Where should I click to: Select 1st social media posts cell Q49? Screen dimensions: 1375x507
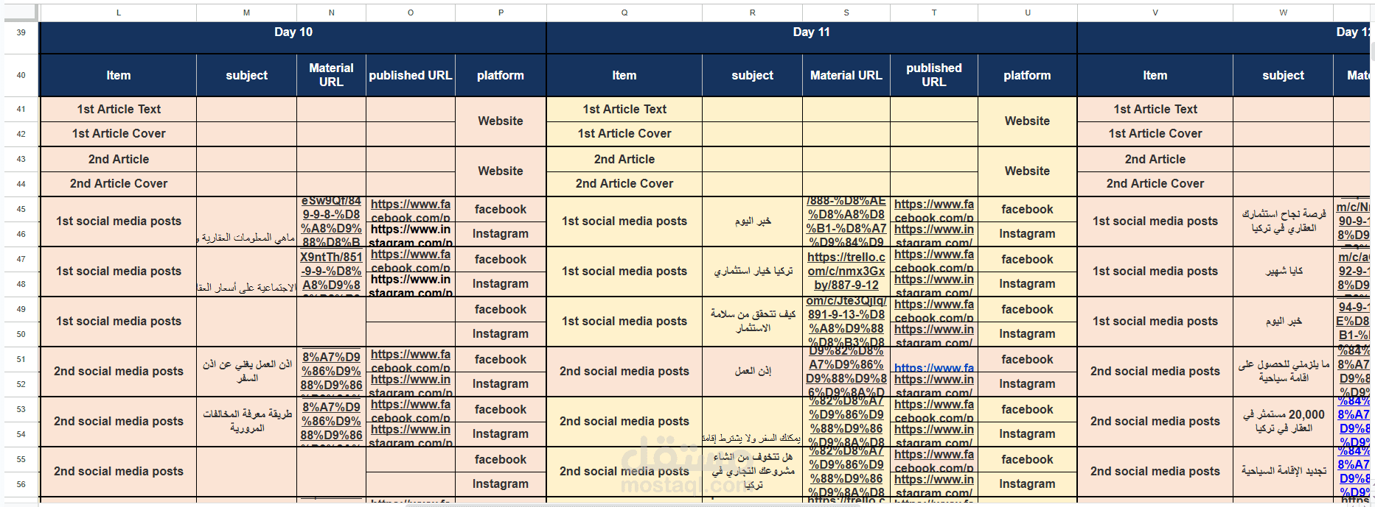pos(624,322)
